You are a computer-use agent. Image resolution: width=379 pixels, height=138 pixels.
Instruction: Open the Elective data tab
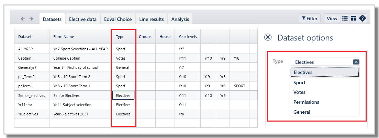click(83, 19)
